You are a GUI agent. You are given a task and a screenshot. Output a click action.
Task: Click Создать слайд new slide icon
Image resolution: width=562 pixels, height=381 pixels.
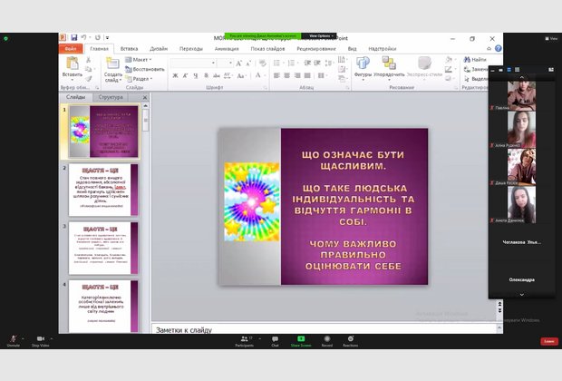pyautogui.click(x=112, y=63)
